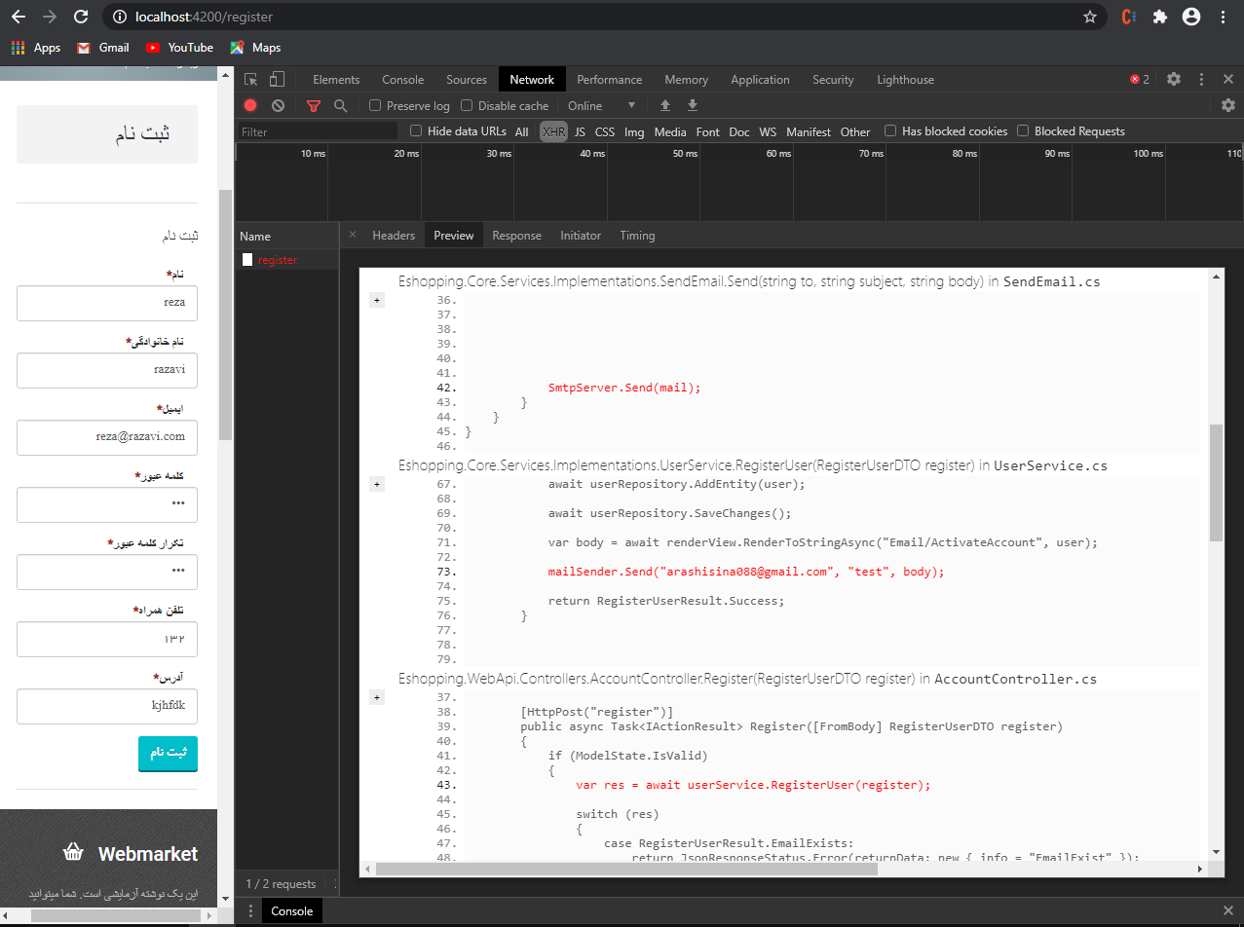The image size is (1244, 927).
Task: Expand the SendEmail.cs stack frame code
Action: (377, 301)
